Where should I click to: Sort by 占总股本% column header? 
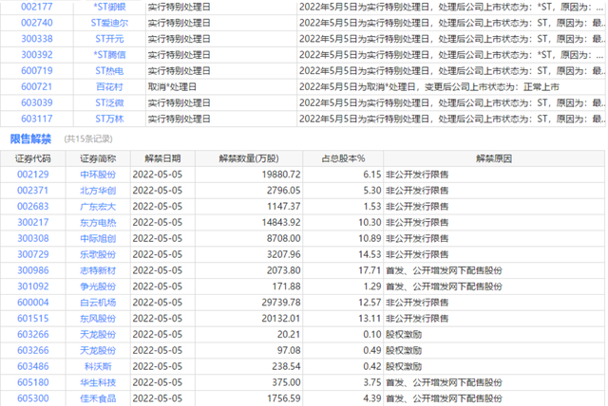(343, 158)
